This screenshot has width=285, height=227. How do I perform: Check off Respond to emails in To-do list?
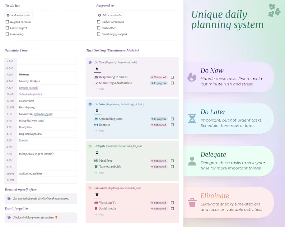pos(7,22)
